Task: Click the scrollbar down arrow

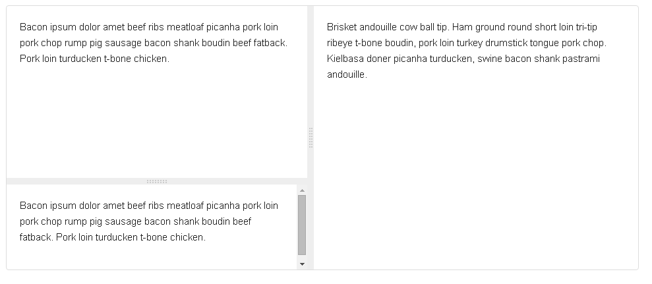Action: click(x=303, y=264)
